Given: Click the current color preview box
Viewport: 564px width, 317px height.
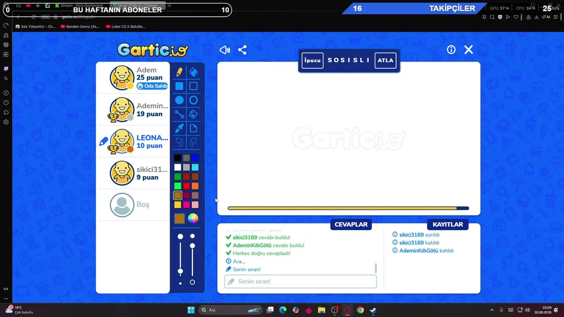Looking at the screenshot, I should (179, 218).
